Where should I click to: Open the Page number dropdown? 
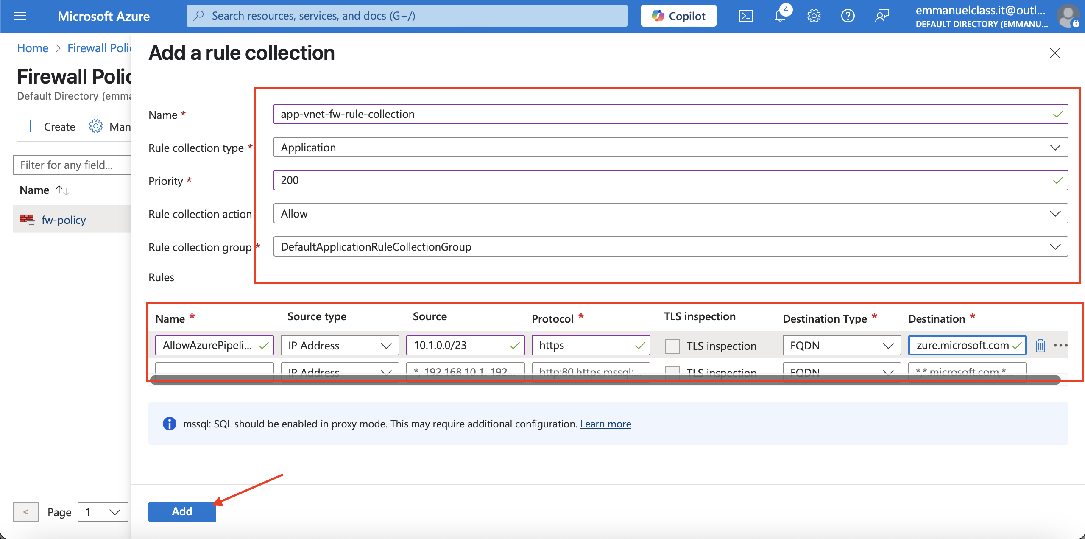point(103,512)
